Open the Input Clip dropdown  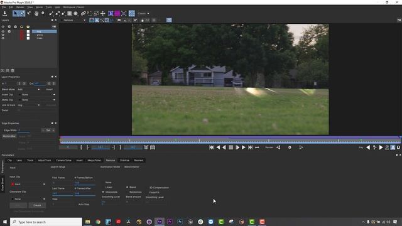pyautogui.click(x=28, y=184)
